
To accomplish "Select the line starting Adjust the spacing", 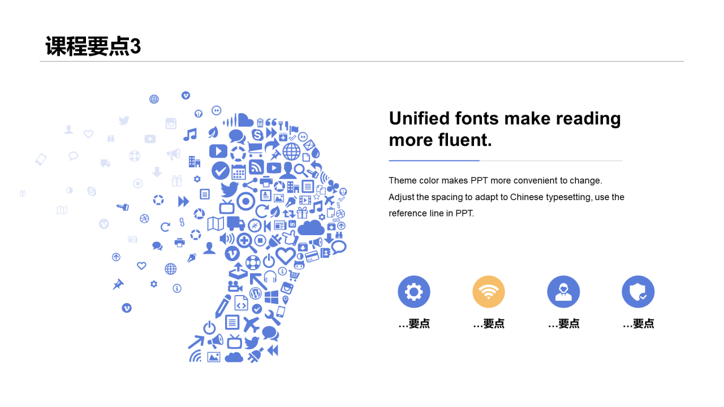I will point(506,197).
